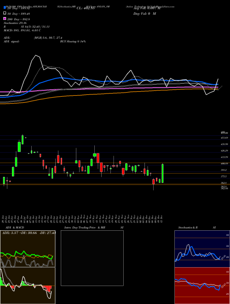Viewport: 230px width, 304px height.
Task: Select the 'Day Vol: 0 M' text
Action: [x=144, y=13]
